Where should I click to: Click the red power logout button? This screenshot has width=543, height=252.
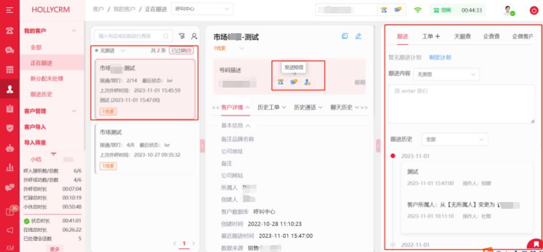tap(533, 10)
